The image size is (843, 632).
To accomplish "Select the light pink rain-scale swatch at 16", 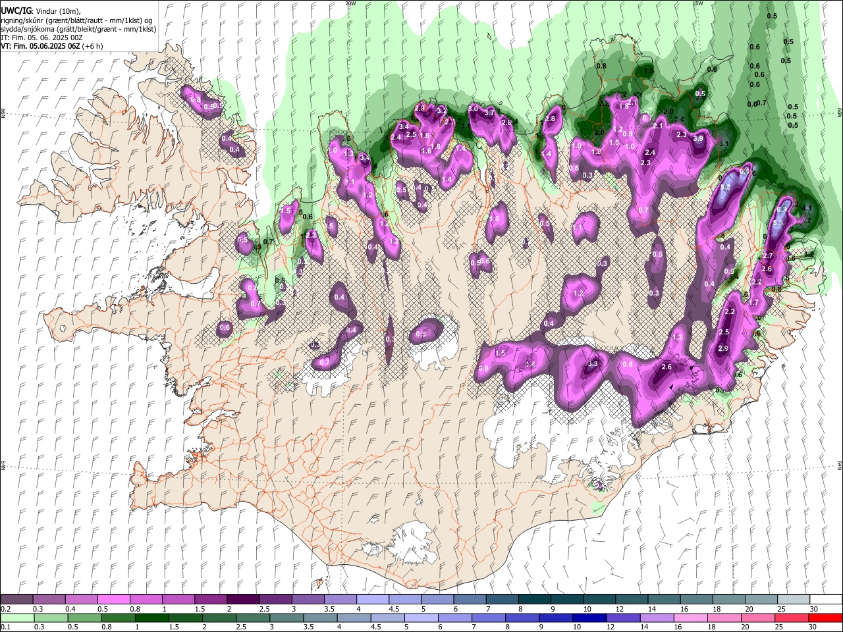I will [x=691, y=618].
